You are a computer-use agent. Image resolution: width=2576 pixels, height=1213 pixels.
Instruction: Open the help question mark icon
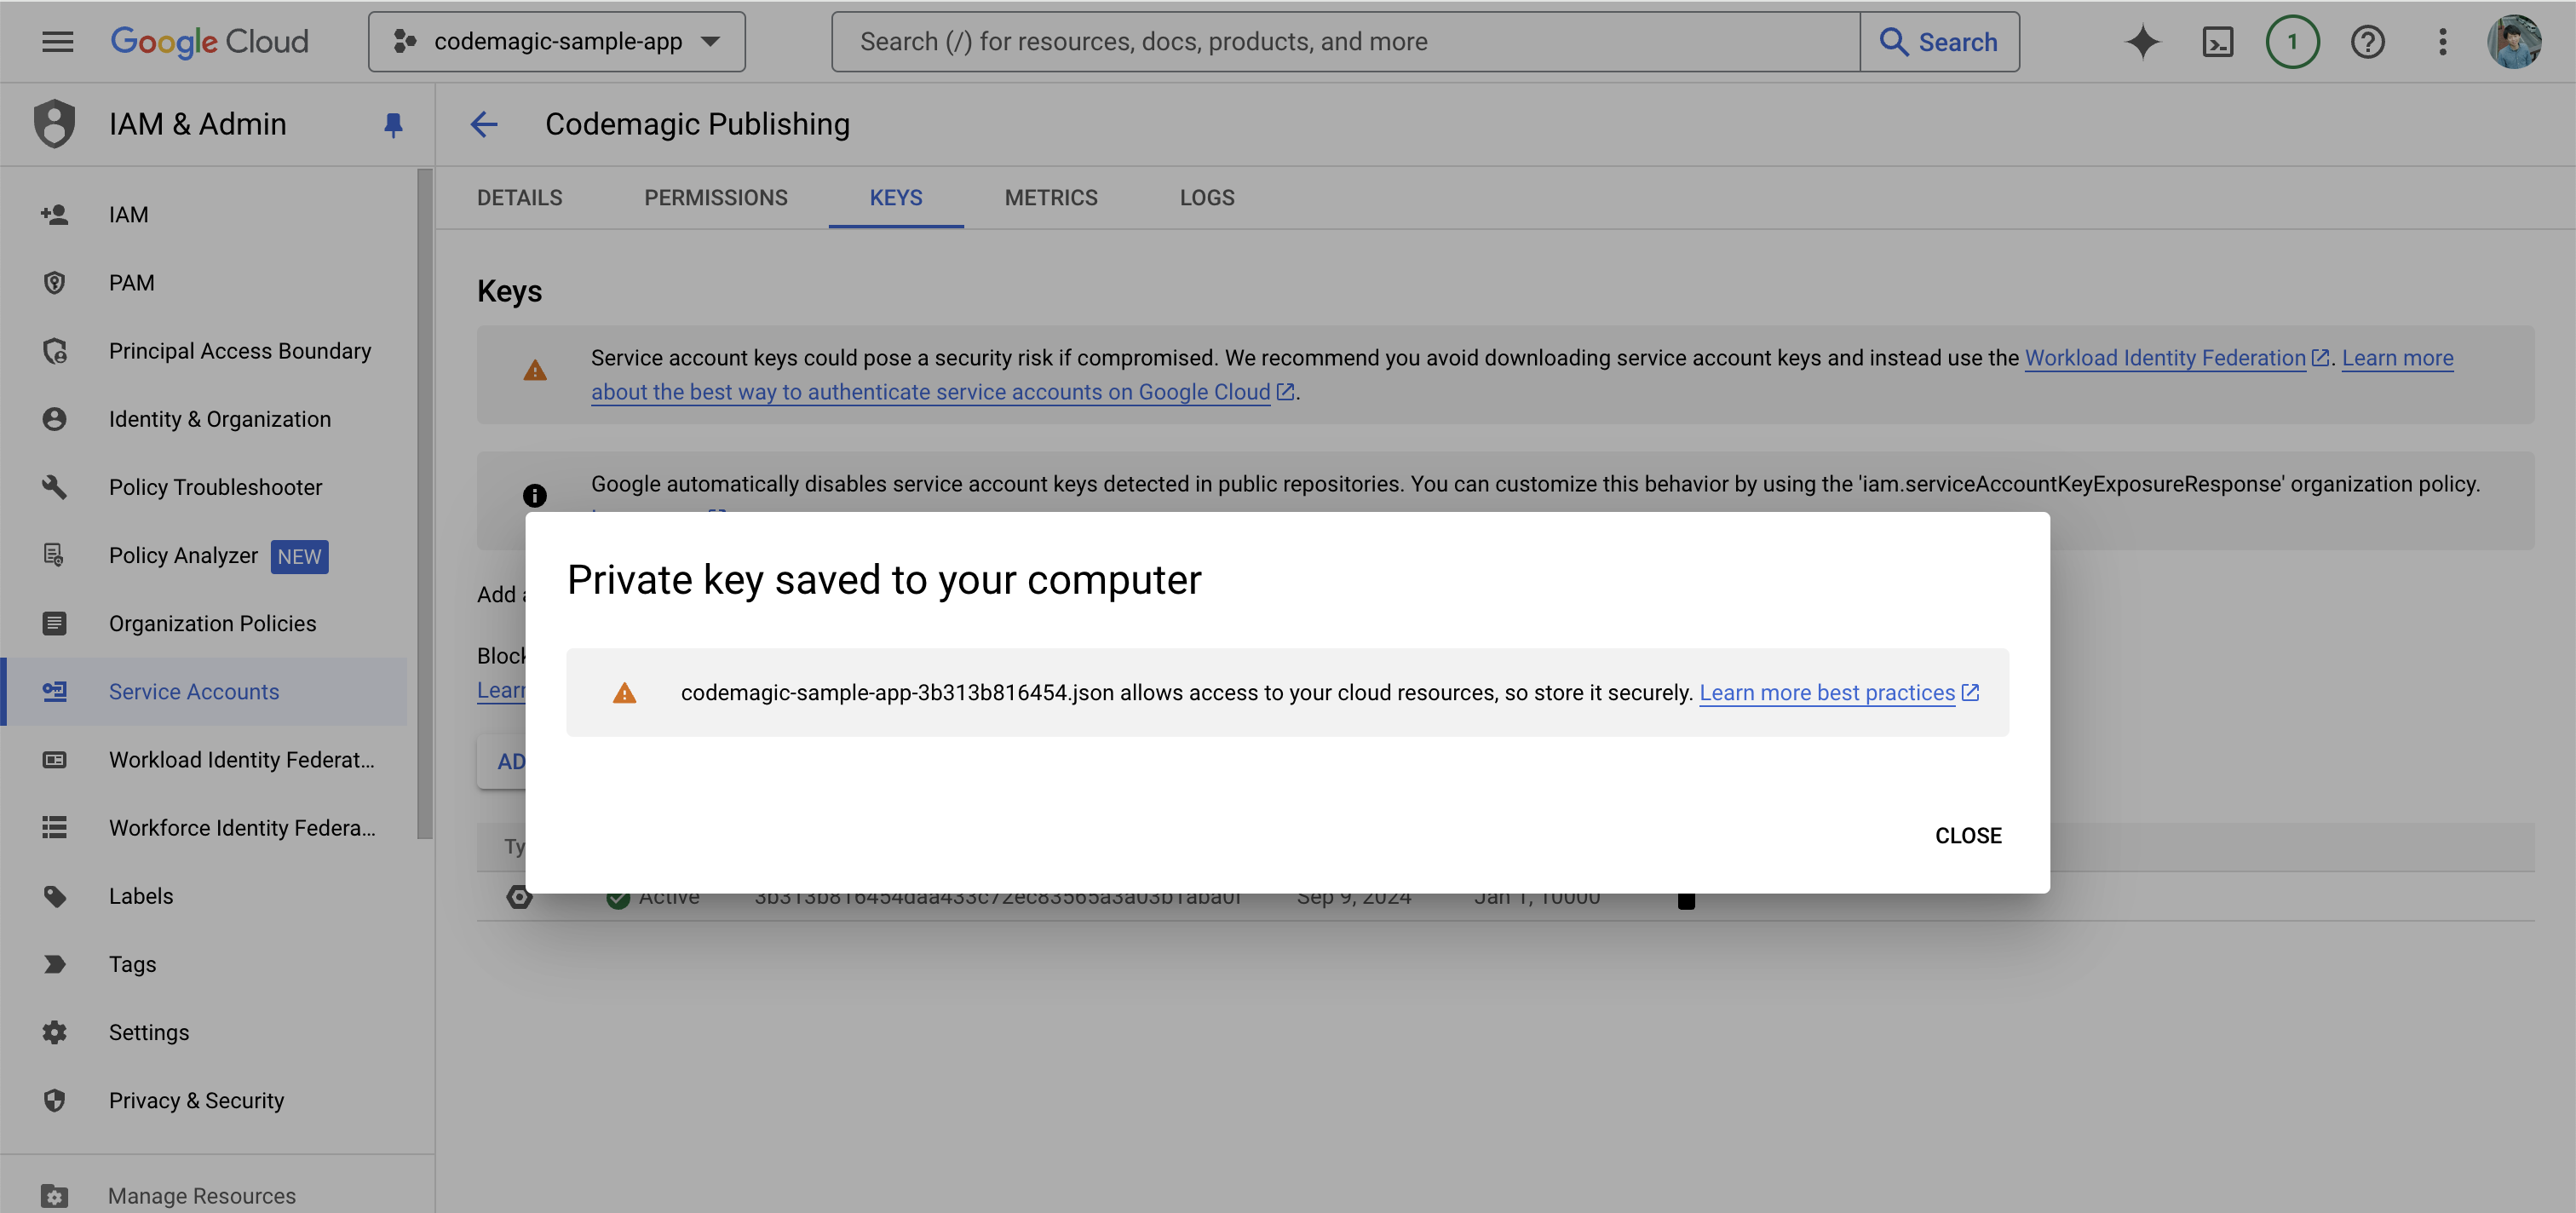coord(2367,42)
